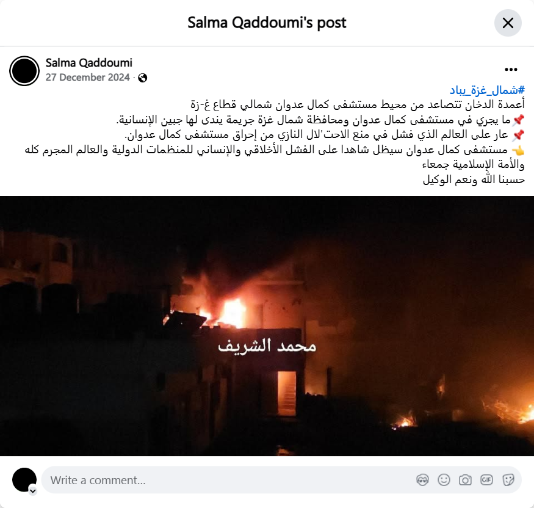
Task: Click the Arabic watermark text on photo
Action: (267, 346)
